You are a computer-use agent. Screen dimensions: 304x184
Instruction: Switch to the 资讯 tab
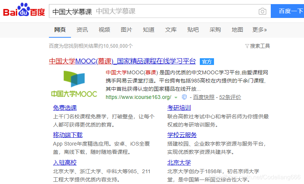coord(82,29)
